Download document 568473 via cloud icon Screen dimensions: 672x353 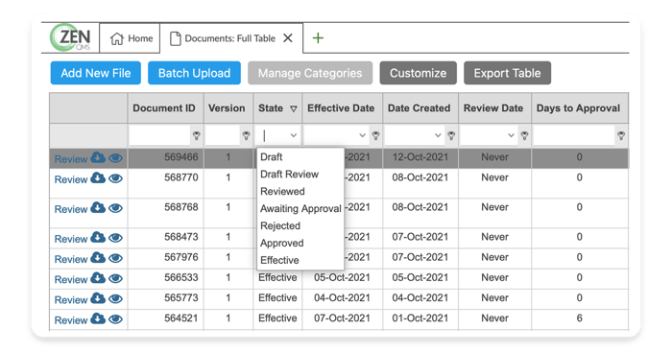[x=98, y=237]
